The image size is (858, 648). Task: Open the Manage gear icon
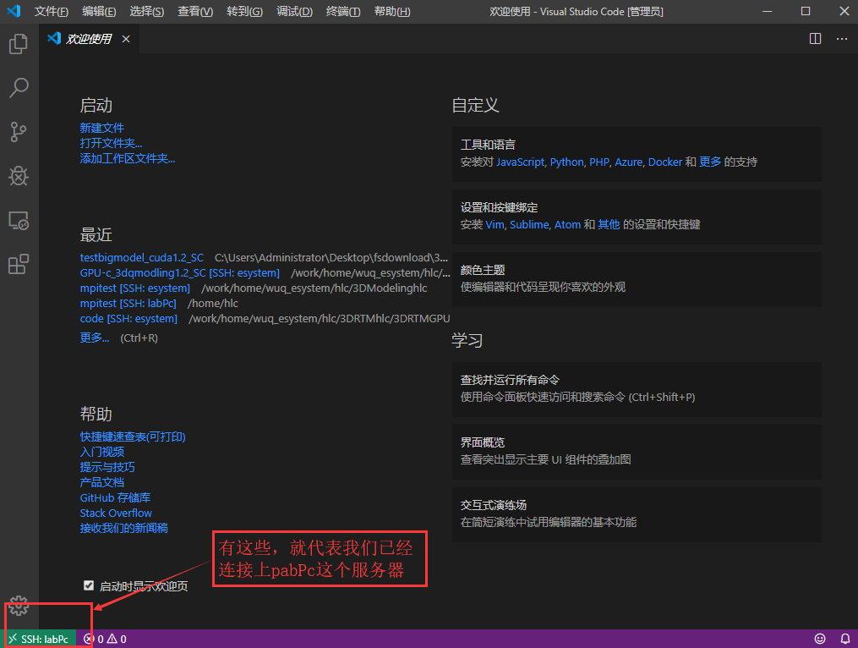coord(19,606)
